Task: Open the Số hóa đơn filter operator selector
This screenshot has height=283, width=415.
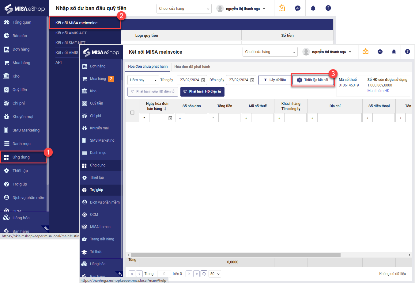Action: [180, 118]
